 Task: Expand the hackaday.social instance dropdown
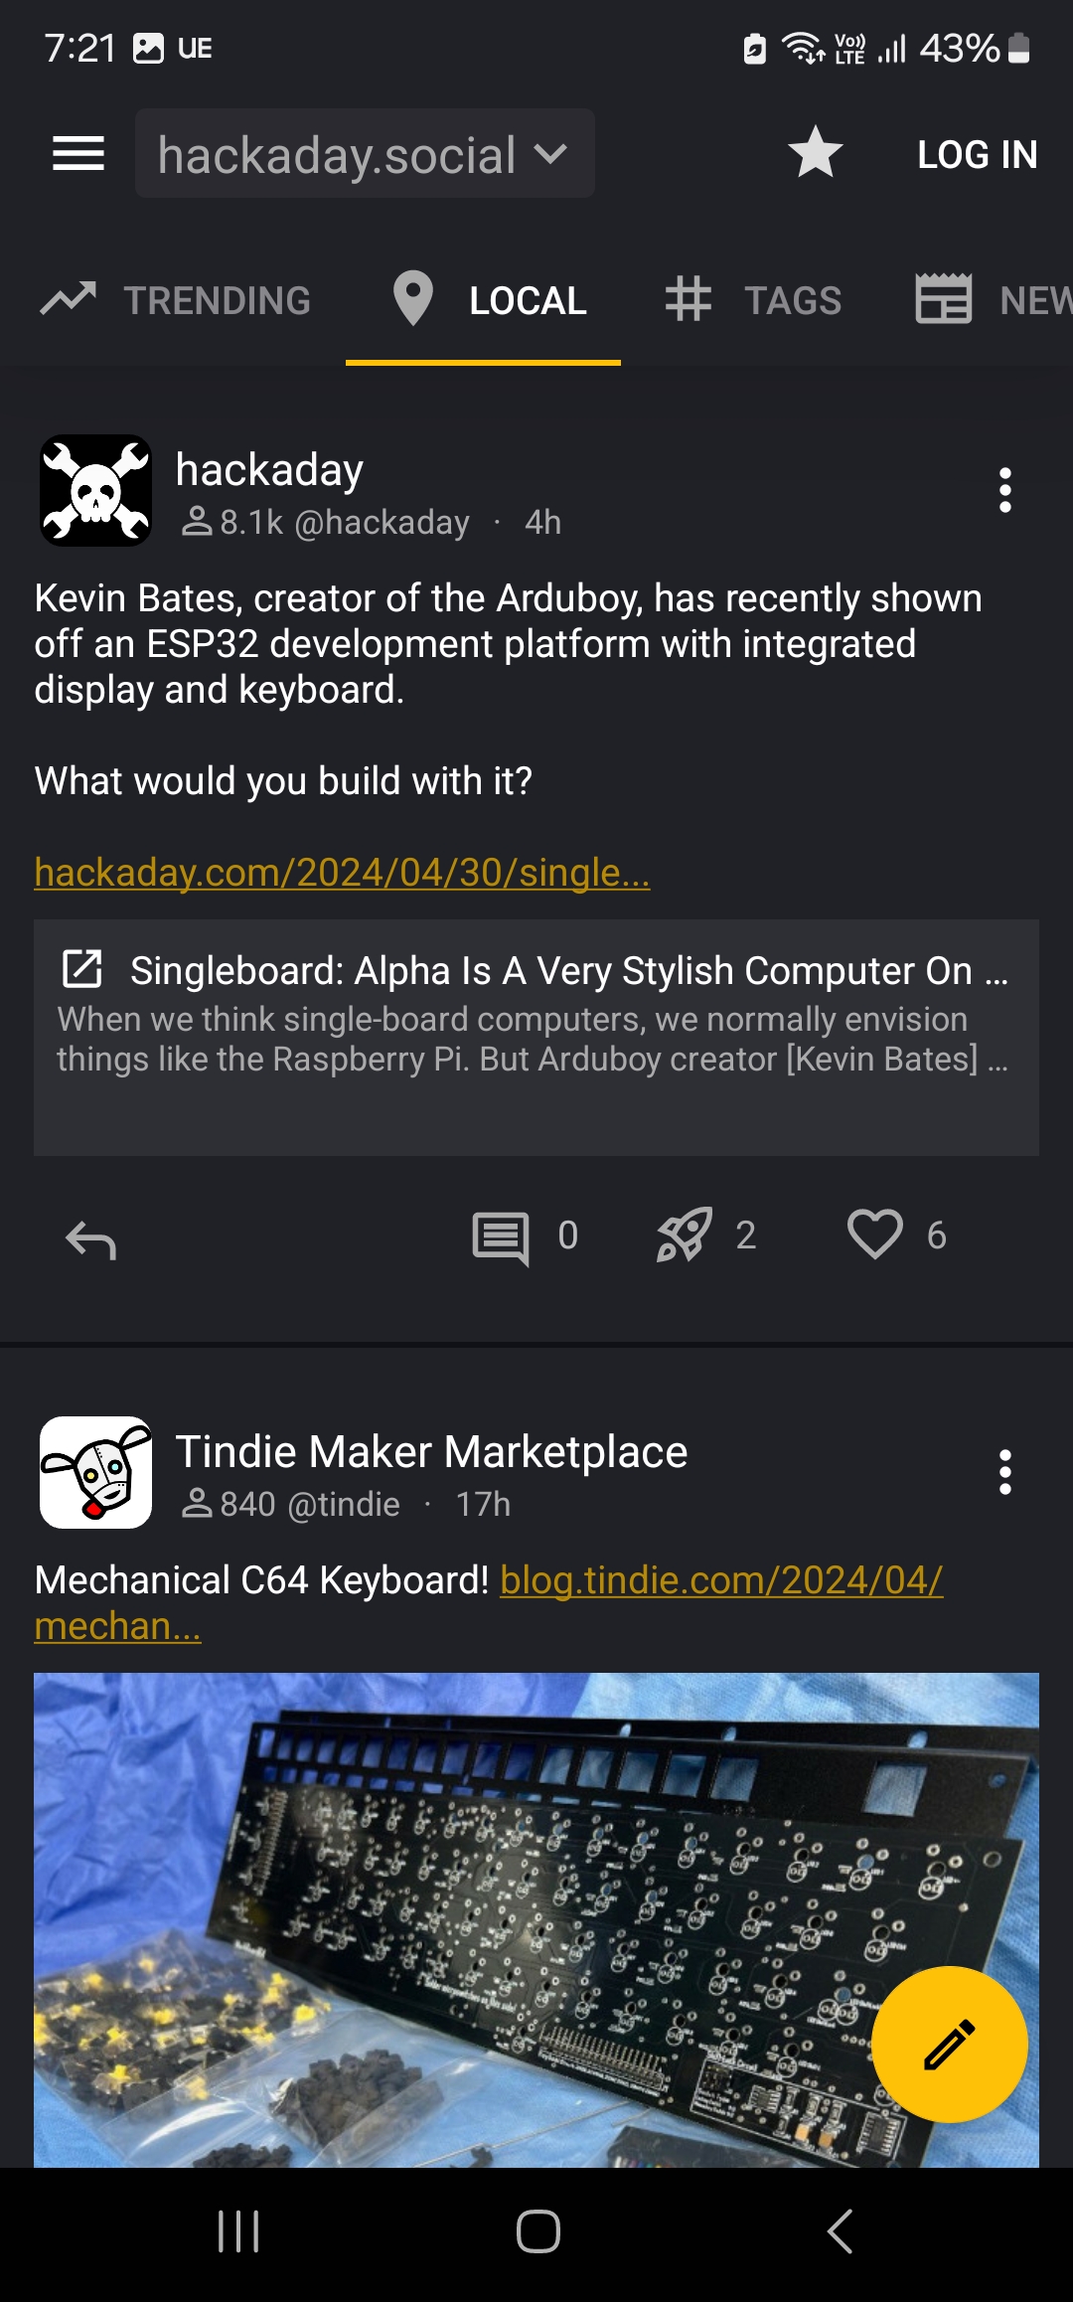point(364,154)
